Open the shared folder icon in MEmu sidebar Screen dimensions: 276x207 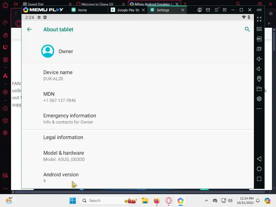click(x=259, y=89)
